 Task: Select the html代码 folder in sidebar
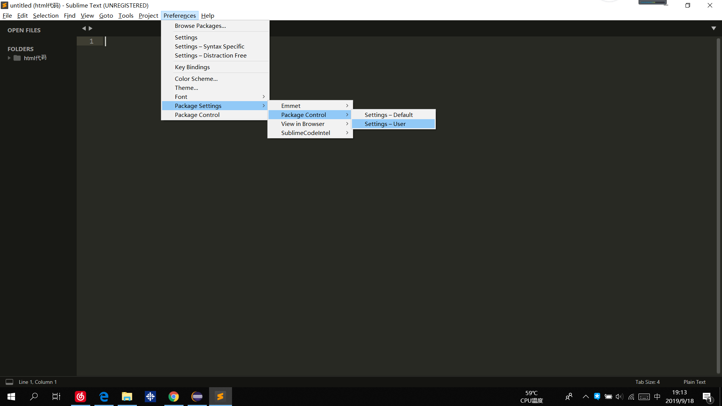(35, 58)
